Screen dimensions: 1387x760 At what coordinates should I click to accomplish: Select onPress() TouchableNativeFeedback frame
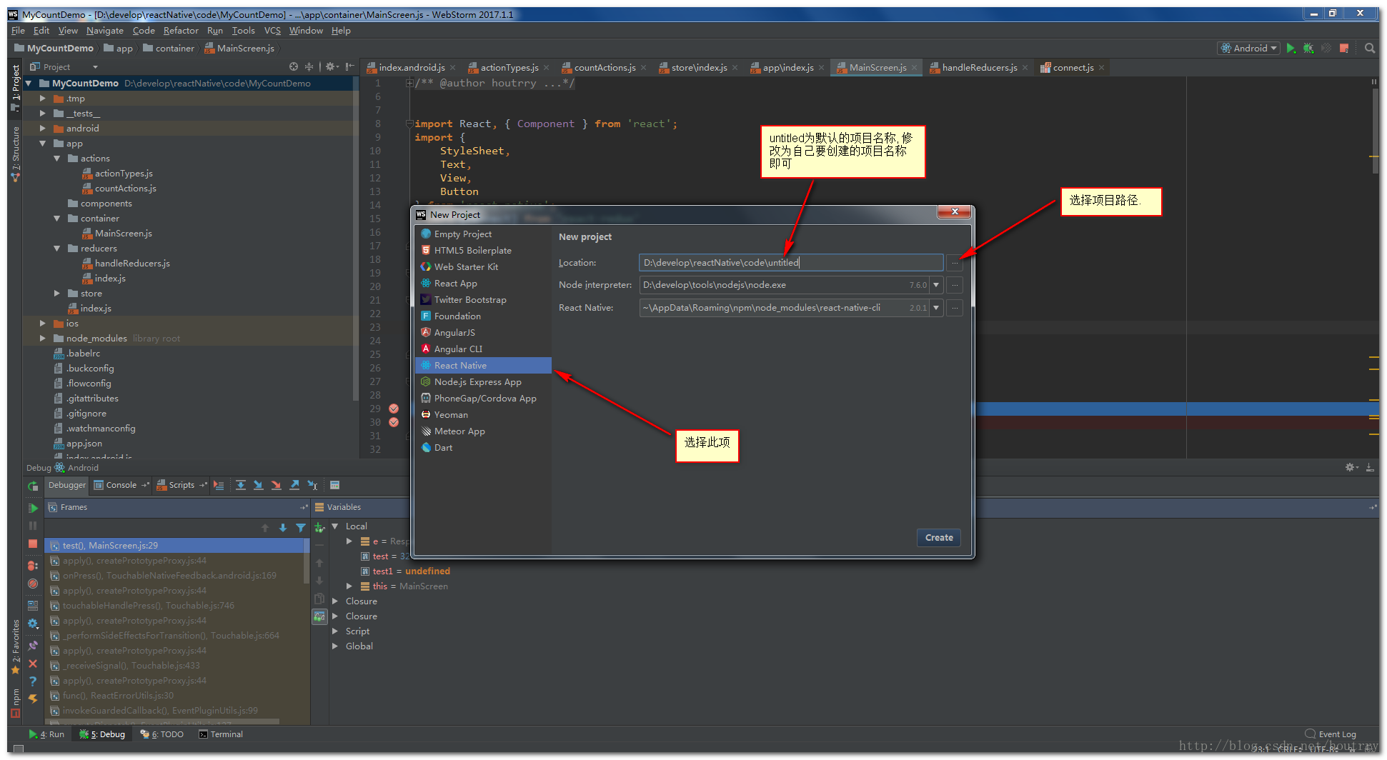click(175, 576)
